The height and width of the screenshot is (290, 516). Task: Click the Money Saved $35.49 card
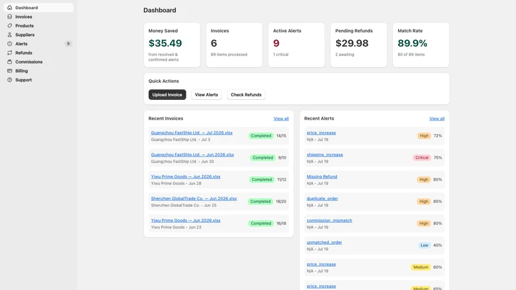pyautogui.click(x=172, y=45)
